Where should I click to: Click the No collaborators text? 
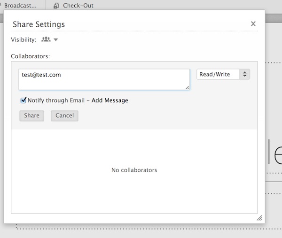(x=134, y=170)
